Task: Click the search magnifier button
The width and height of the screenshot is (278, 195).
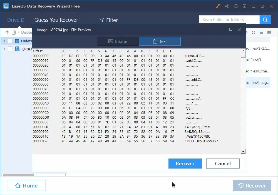Action: [x=265, y=20]
